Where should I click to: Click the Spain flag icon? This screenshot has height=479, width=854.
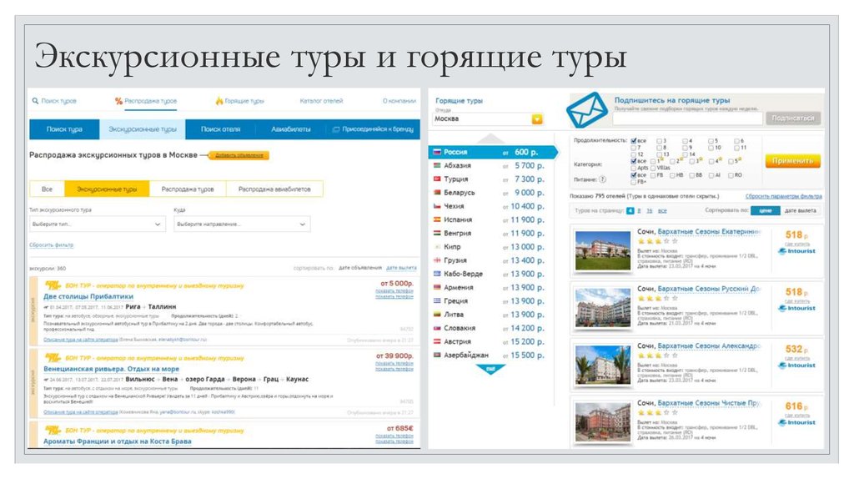point(437,219)
